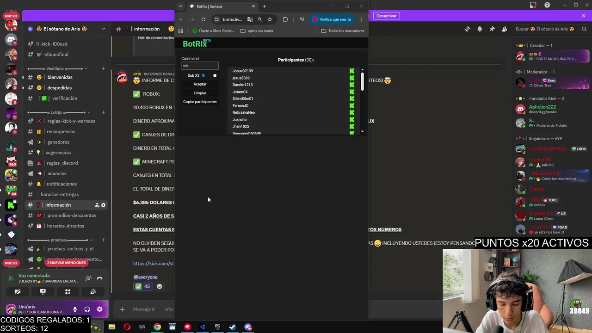Click the BotRix Command input field
Viewport: 592px width, 333px height.
click(x=200, y=66)
